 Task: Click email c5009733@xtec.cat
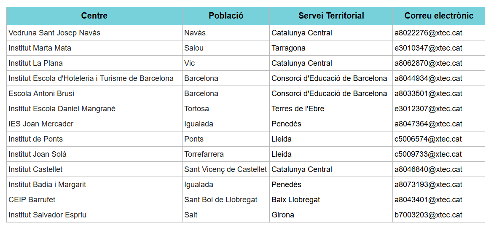(428, 154)
